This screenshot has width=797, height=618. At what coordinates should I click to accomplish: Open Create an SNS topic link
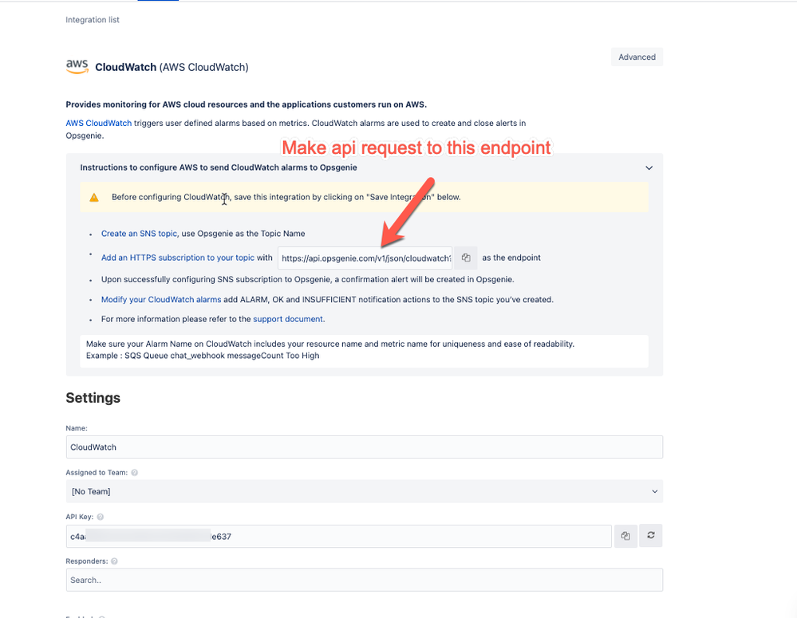(140, 234)
